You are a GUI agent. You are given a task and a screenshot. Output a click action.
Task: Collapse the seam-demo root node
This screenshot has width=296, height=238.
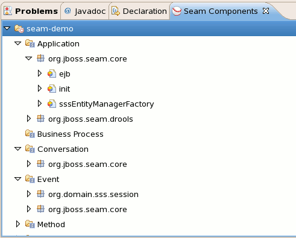tap(7, 28)
